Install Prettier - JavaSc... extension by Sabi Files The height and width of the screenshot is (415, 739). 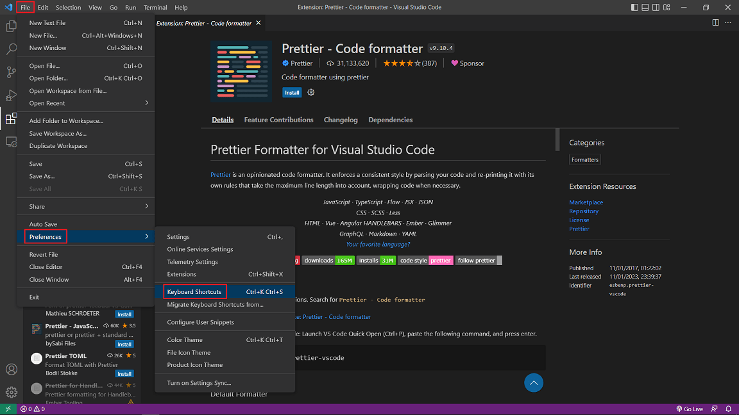tap(124, 344)
